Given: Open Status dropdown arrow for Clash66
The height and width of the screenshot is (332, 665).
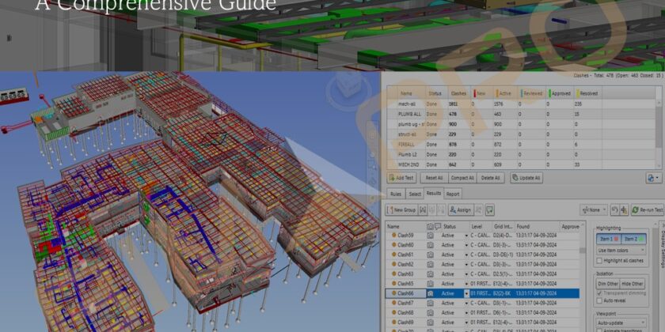Looking at the screenshot, I should pyautogui.click(x=466, y=293).
